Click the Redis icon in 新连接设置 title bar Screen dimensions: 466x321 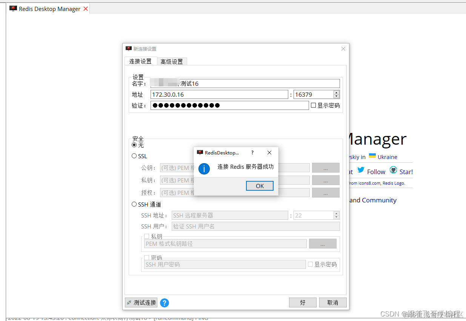point(129,49)
